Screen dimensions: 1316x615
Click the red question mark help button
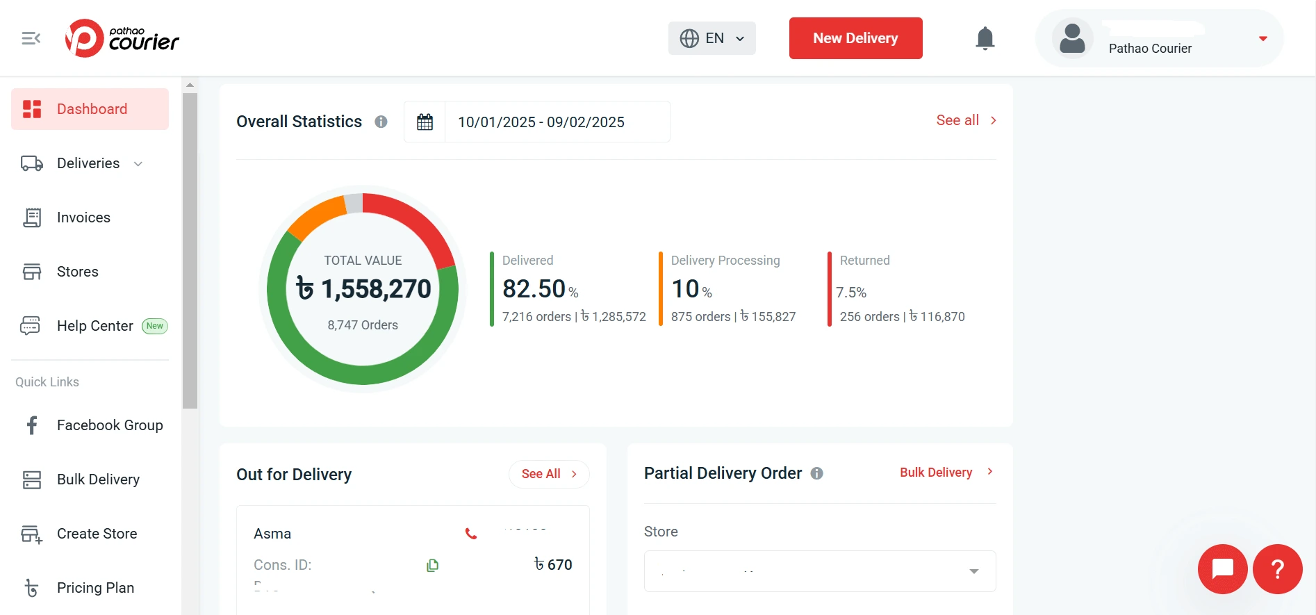point(1277,568)
